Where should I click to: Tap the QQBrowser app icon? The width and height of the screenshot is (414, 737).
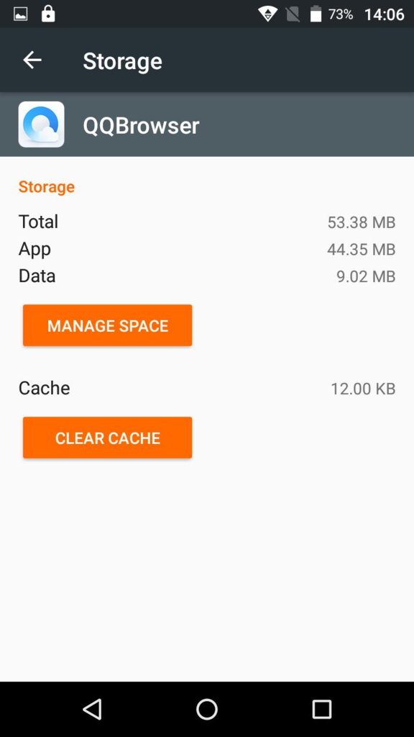click(41, 125)
